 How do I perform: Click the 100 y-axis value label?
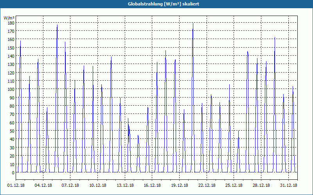pyautogui.click(x=11, y=89)
